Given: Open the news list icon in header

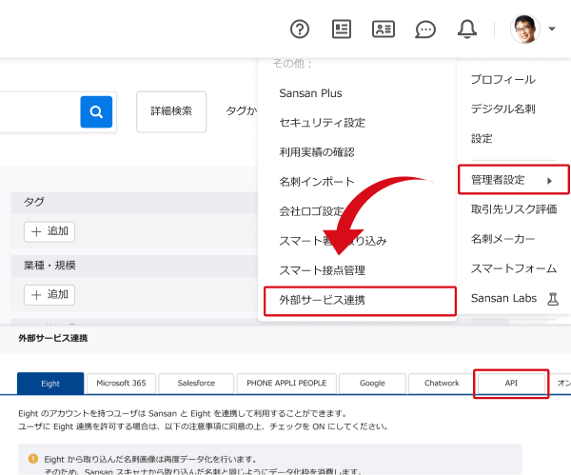Looking at the screenshot, I should click(342, 29).
